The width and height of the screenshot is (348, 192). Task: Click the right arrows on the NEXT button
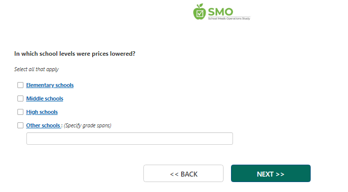point(280,174)
